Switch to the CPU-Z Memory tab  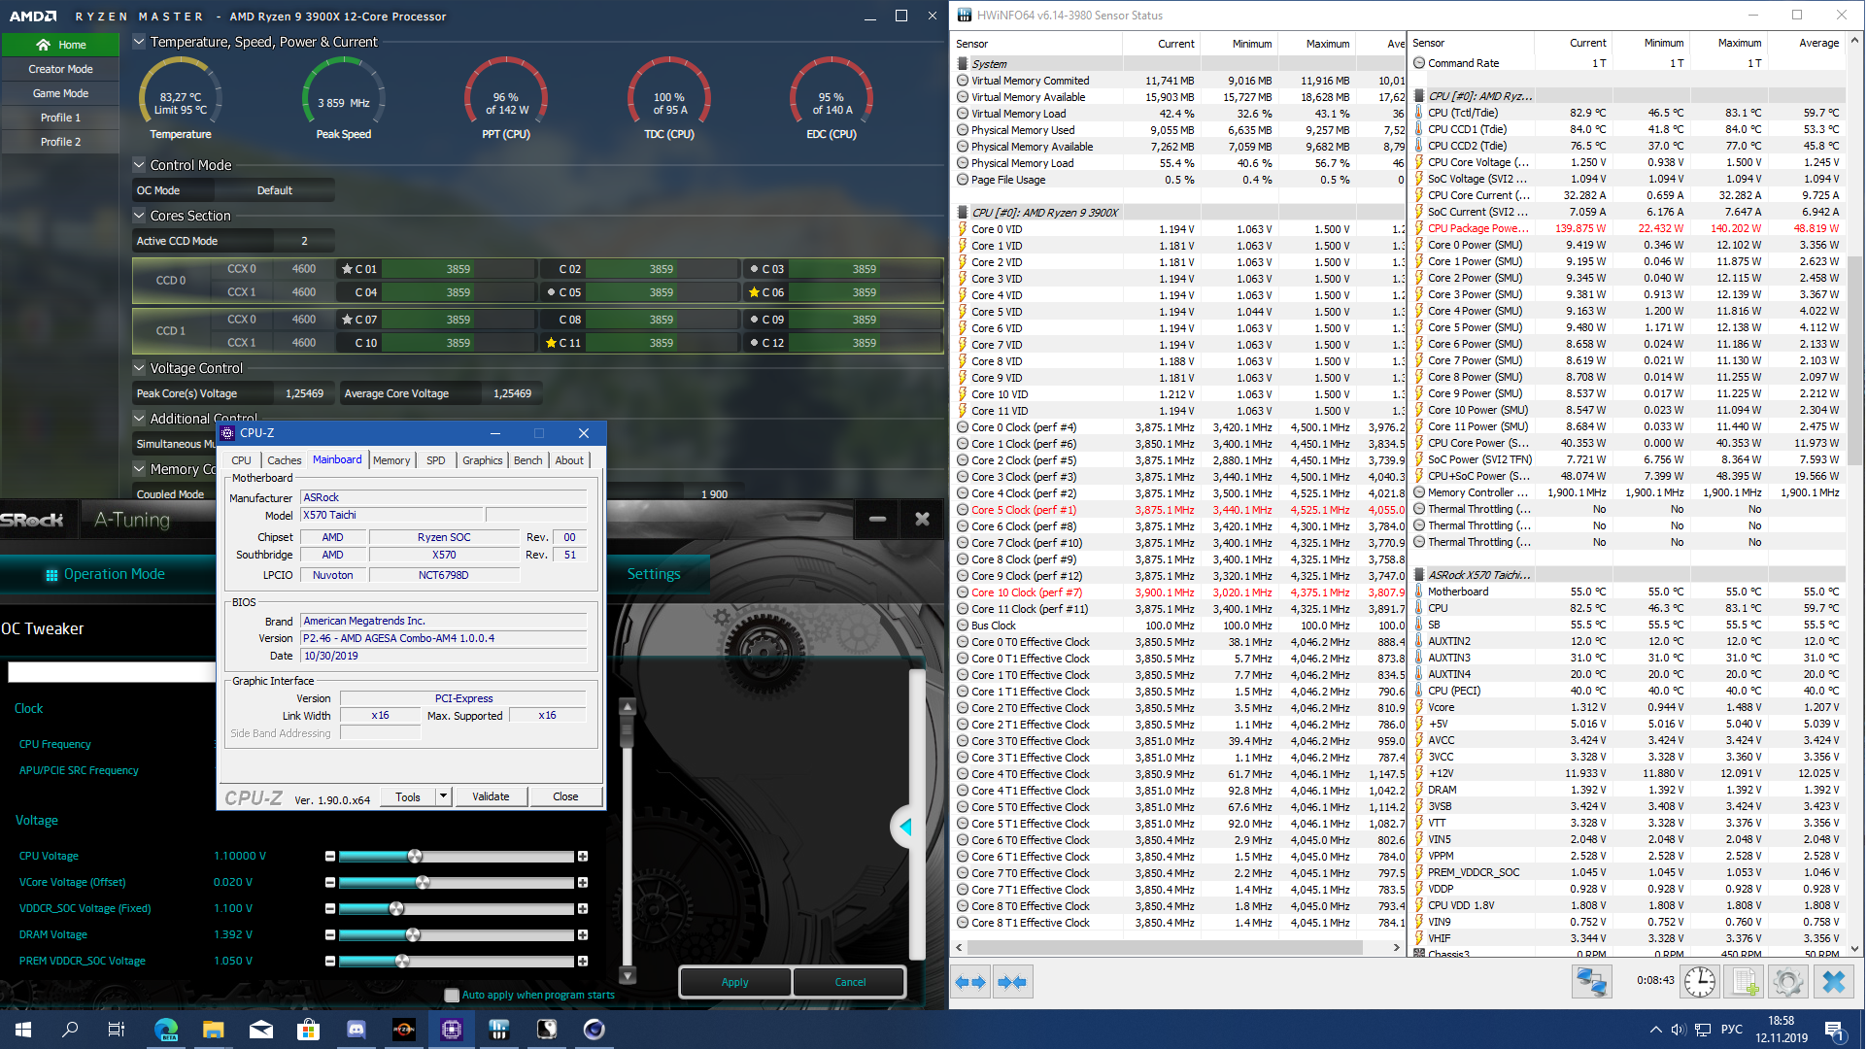point(391,460)
